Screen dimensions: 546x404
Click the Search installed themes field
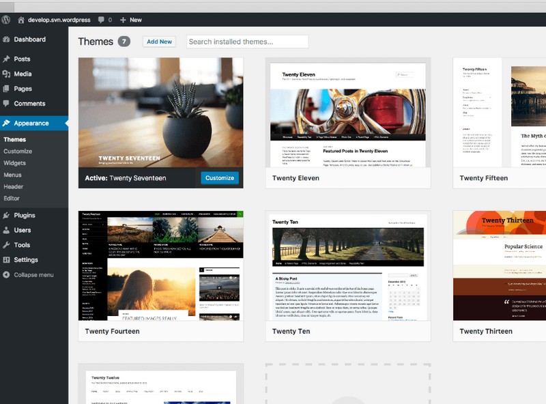tap(248, 42)
